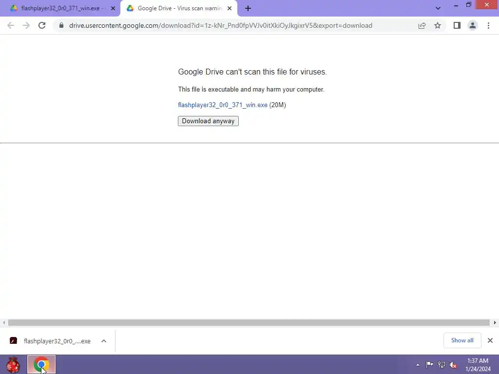Image resolution: width=499 pixels, height=374 pixels.
Task: Open a new tab with the plus button
Action: point(248,8)
